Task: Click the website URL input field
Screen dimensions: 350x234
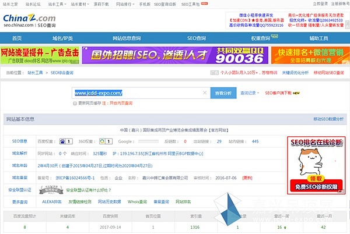Action: [x=141, y=93]
